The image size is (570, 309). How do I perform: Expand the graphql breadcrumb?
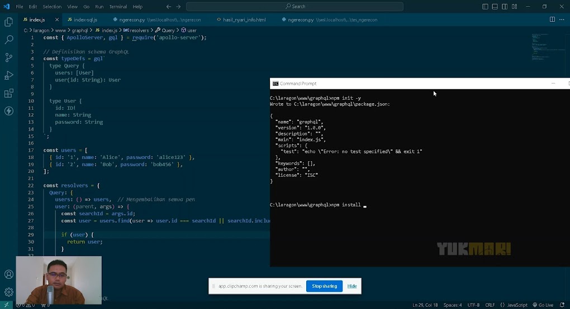pos(79,31)
